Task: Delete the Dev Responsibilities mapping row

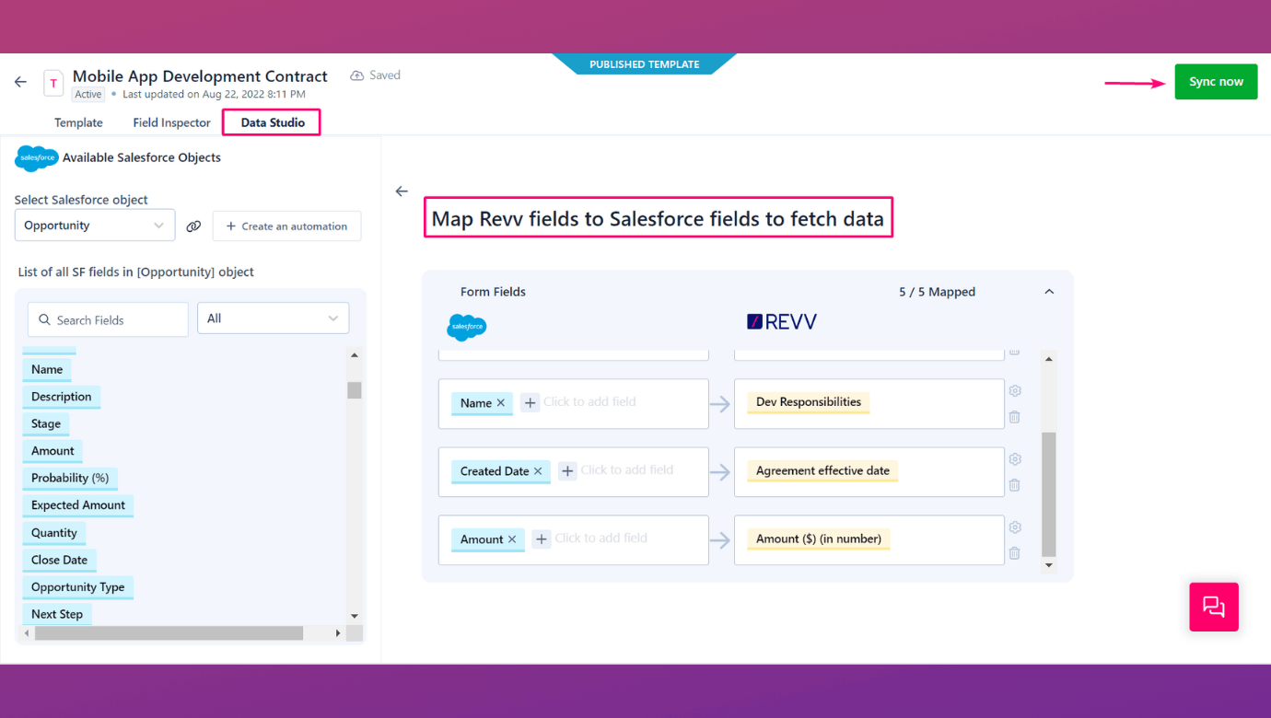Action: (1014, 417)
